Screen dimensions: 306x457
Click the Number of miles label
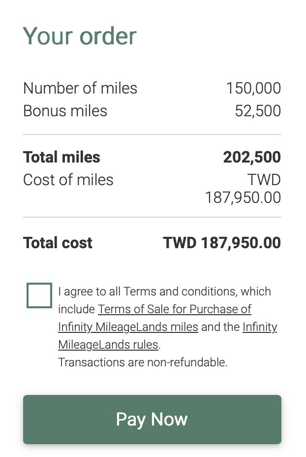click(80, 88)
